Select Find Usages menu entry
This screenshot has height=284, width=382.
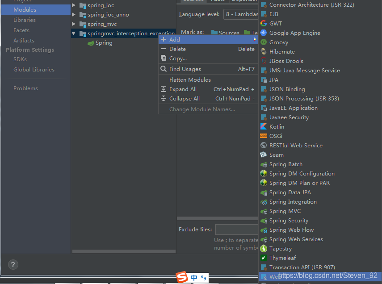click(208, 69)
